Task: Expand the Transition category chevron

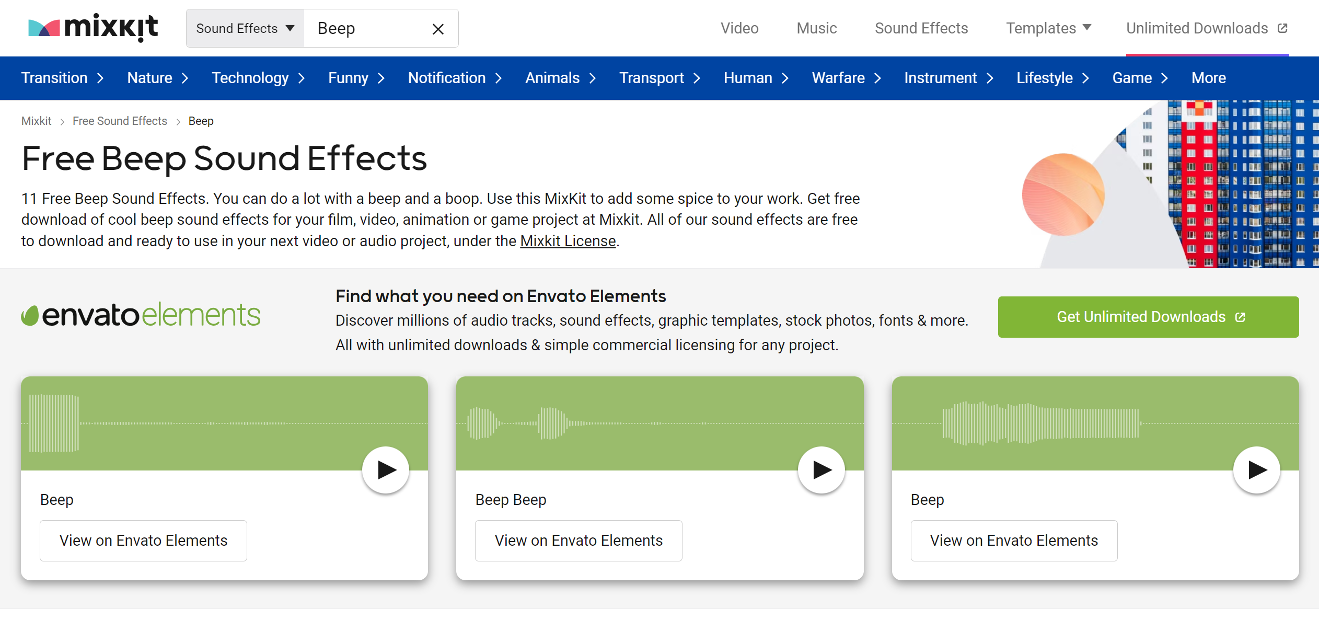Action: coord(100,78)
